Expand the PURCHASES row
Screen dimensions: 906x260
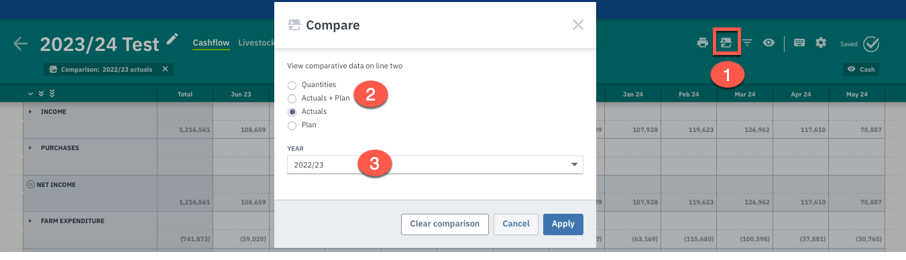tap(30, 147)
